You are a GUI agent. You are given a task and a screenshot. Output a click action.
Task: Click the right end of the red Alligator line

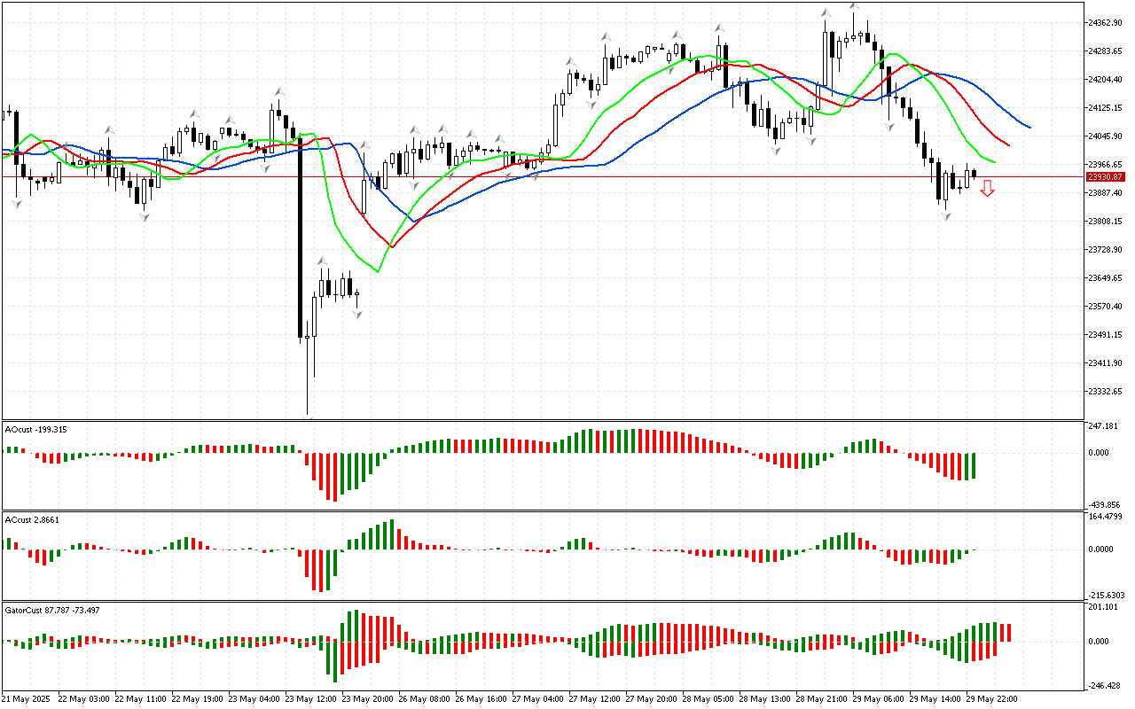pos(1009,144)
